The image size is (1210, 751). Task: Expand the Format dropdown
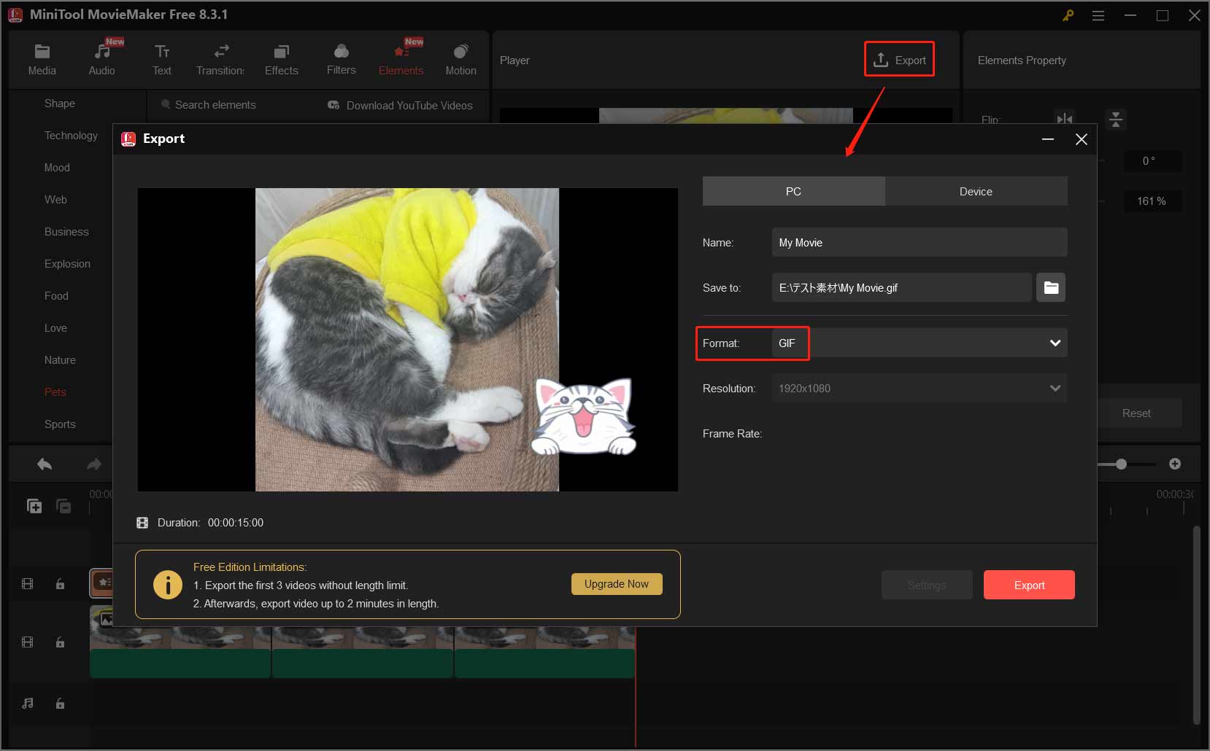[1055, 343]
